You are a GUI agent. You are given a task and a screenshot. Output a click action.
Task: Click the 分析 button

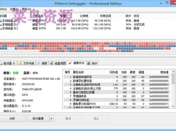[12, 119]
